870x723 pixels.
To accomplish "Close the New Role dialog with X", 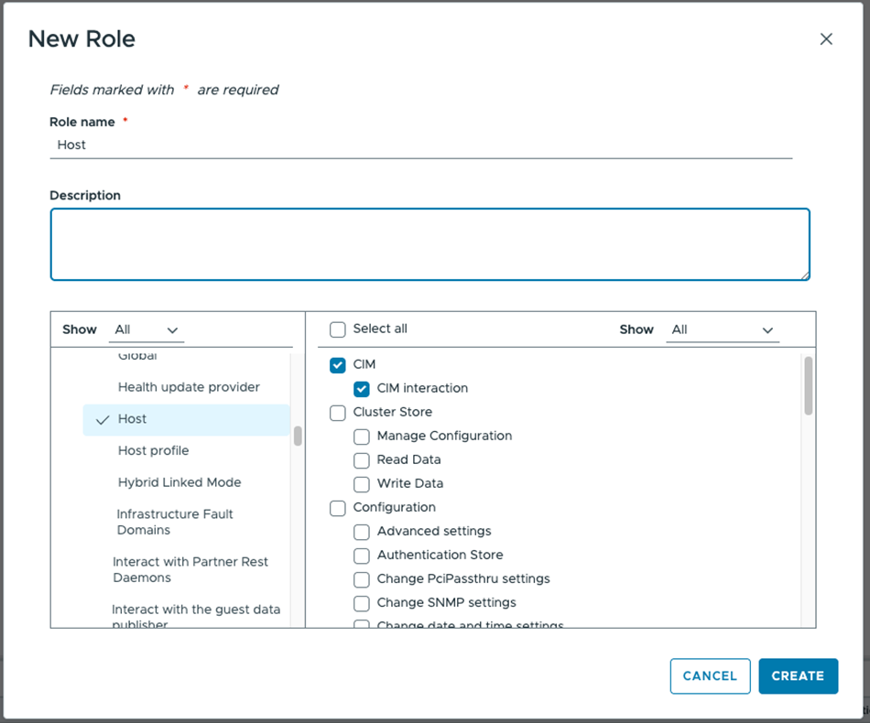I will click(826, 39).
